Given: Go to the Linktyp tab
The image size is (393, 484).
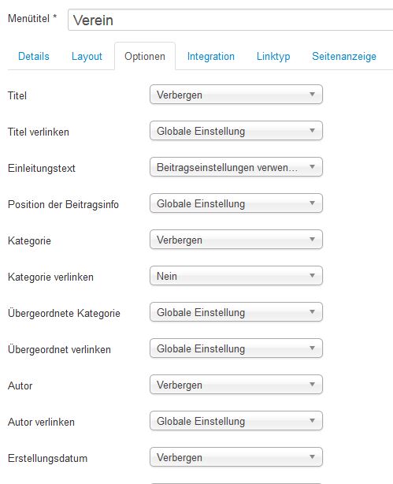Looking at the screenshot, I should coord(273,57).
